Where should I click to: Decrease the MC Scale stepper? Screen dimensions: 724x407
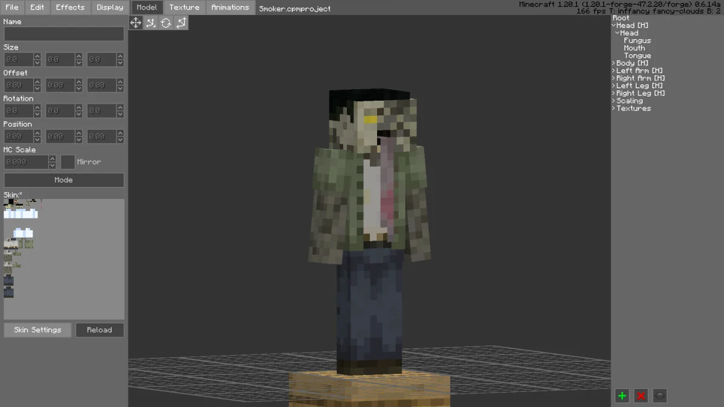52,165
